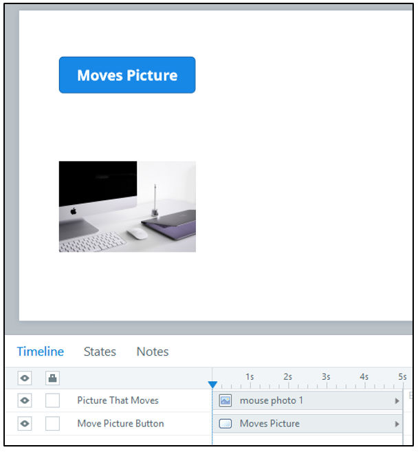Select the mouse photo 1 timeline bar
The height and width of the screenshot is (452, 418).
click(308, 400)
